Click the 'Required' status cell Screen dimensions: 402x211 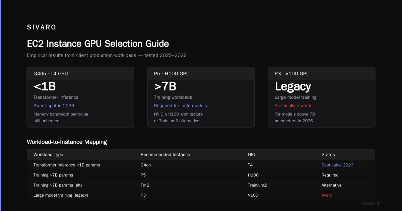pyautogui.click(x=330, y=175)
